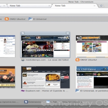Click the soccer ball favicon of mediotiempo

click(x=23, y=60)
